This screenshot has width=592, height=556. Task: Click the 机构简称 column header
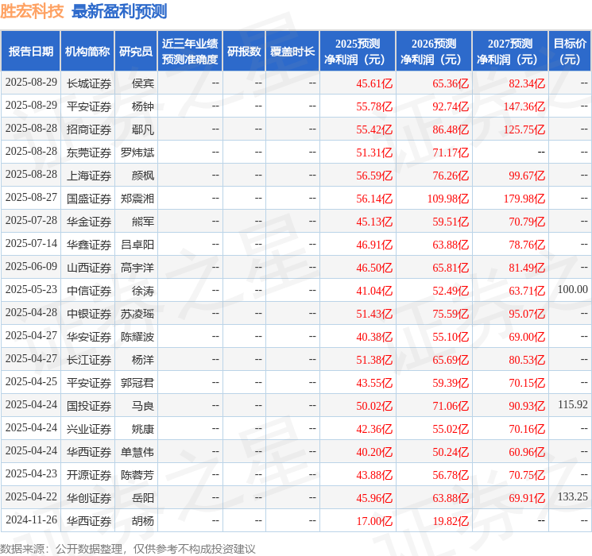[x=87, y=52]
